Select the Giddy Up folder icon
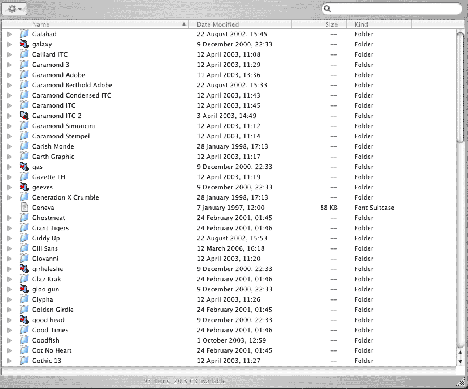The height and width of the screenshot is (389, 468). [x=24, y=238]
